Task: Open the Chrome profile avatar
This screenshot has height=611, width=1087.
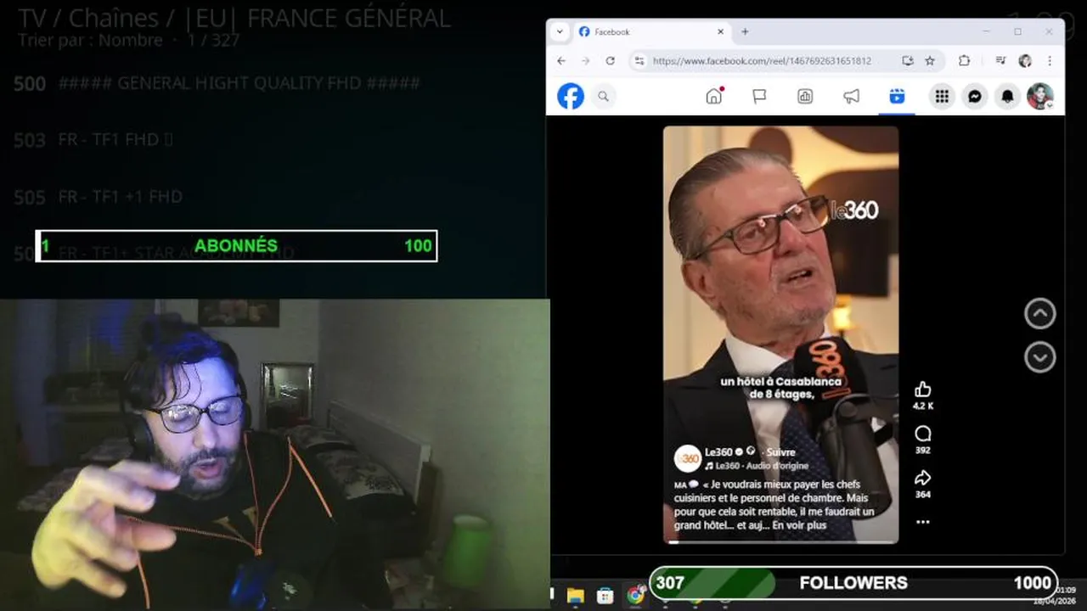Action: (x=1025, y=61)
